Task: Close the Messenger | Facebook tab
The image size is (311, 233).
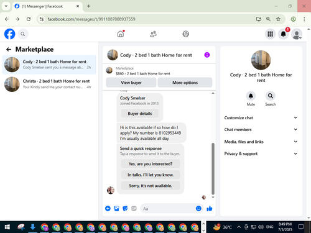Action: [x=78, y=6]
